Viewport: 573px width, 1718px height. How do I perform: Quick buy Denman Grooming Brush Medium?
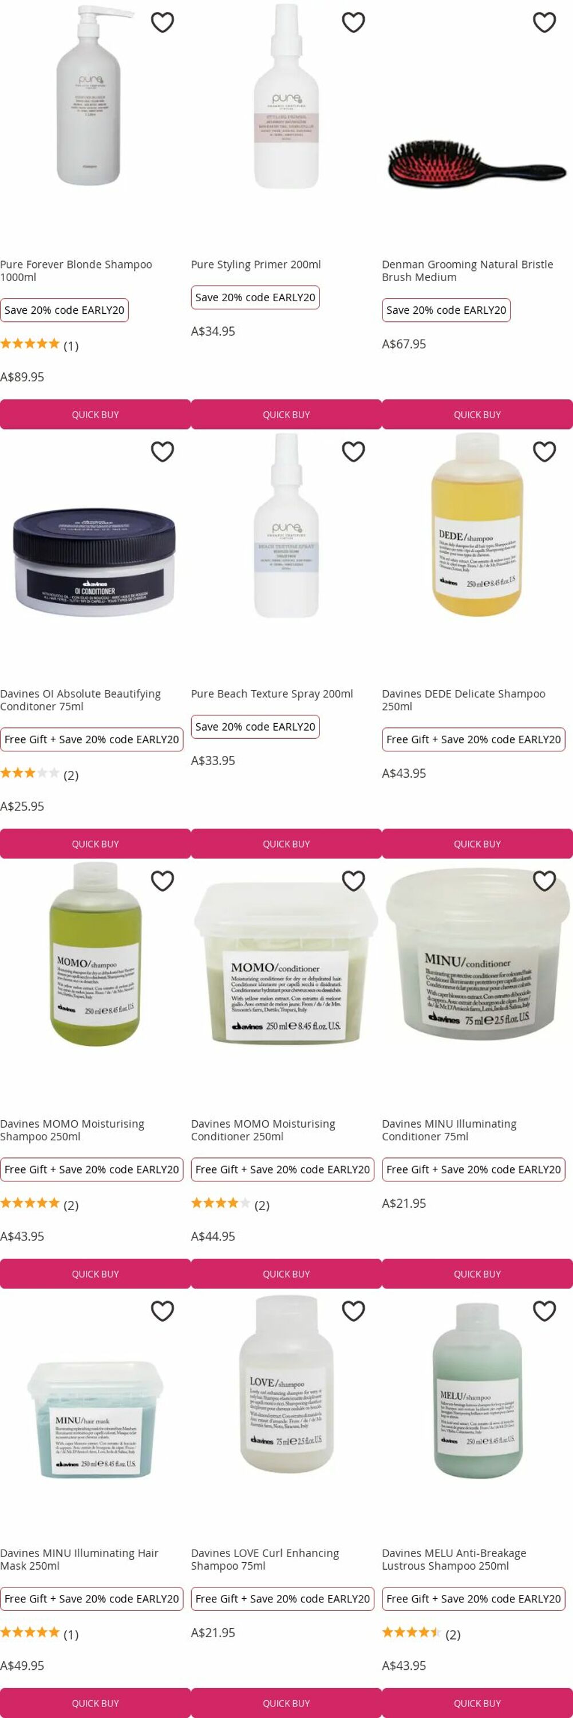click(x=477, y=414)
